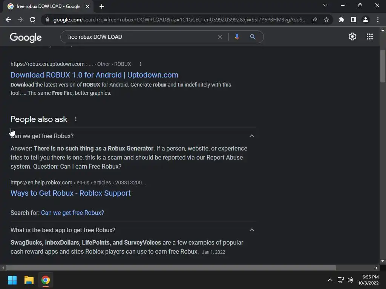Open network status tray icon
The width and height of the screenshot is (386, 289).
[x=340, y=280]
